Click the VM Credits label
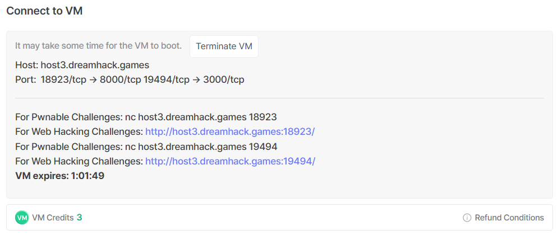Viewport: 558px width, 235px height. (x=53, y=218)
